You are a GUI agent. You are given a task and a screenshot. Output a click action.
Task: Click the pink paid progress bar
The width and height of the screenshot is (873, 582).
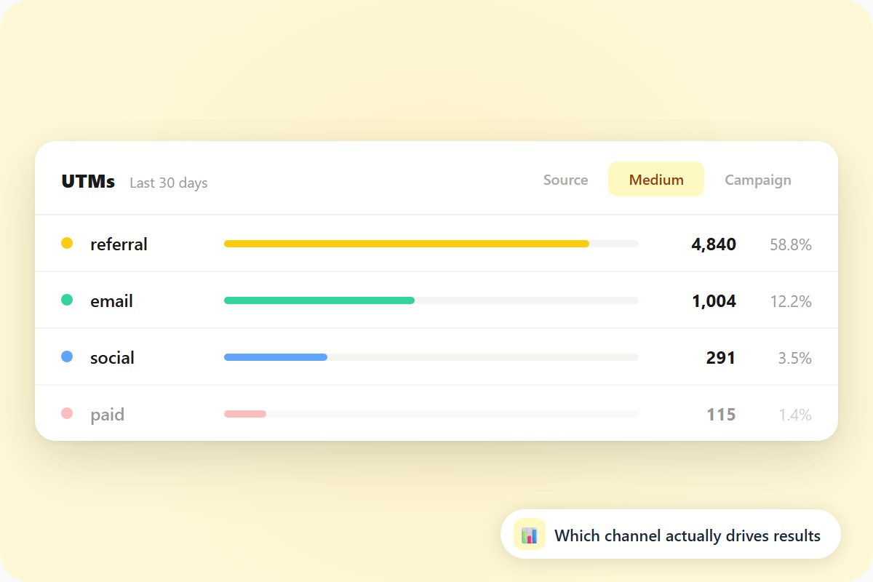(245, 414)
